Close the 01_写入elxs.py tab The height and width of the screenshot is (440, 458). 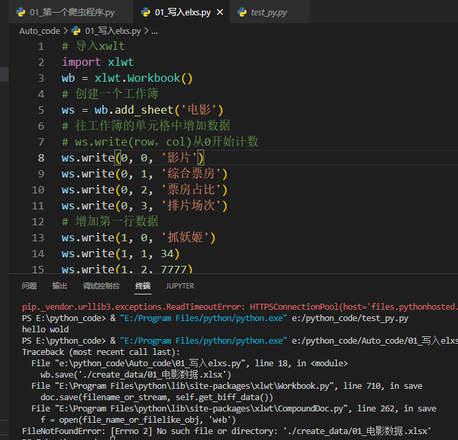[220, 12]
